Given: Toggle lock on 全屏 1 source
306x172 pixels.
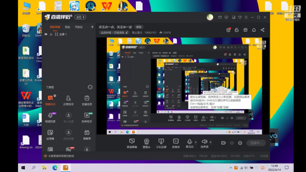Looking at the screenshot, I should (x=51, y=34).
